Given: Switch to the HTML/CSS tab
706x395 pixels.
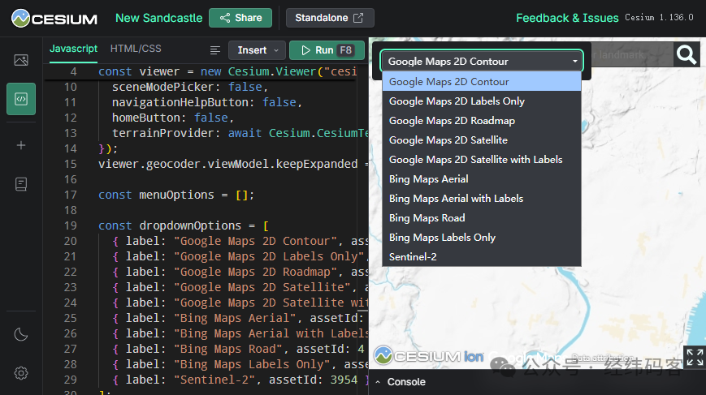Looking at the screenshot, I should coord(136,49).
